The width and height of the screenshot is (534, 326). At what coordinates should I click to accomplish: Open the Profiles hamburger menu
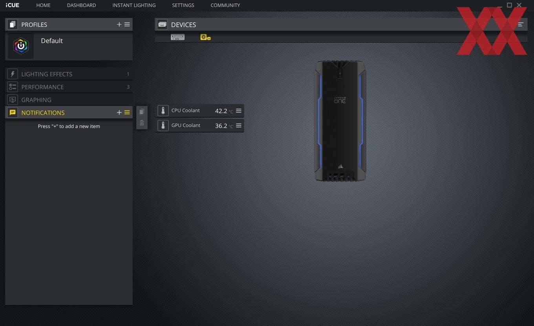(x=127, y=24)
